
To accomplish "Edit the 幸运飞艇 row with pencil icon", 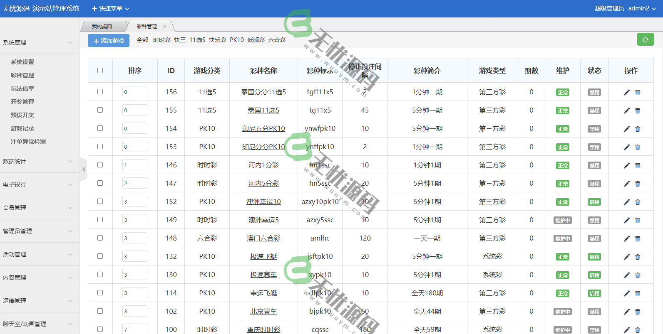I will coord(627,293).
